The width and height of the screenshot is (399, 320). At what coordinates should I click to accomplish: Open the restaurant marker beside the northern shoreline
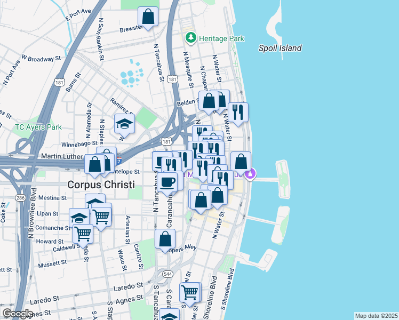238,113
